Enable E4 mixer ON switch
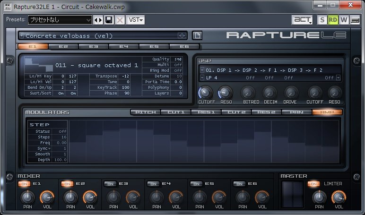 pyautogui.click(x=153, y=184)
